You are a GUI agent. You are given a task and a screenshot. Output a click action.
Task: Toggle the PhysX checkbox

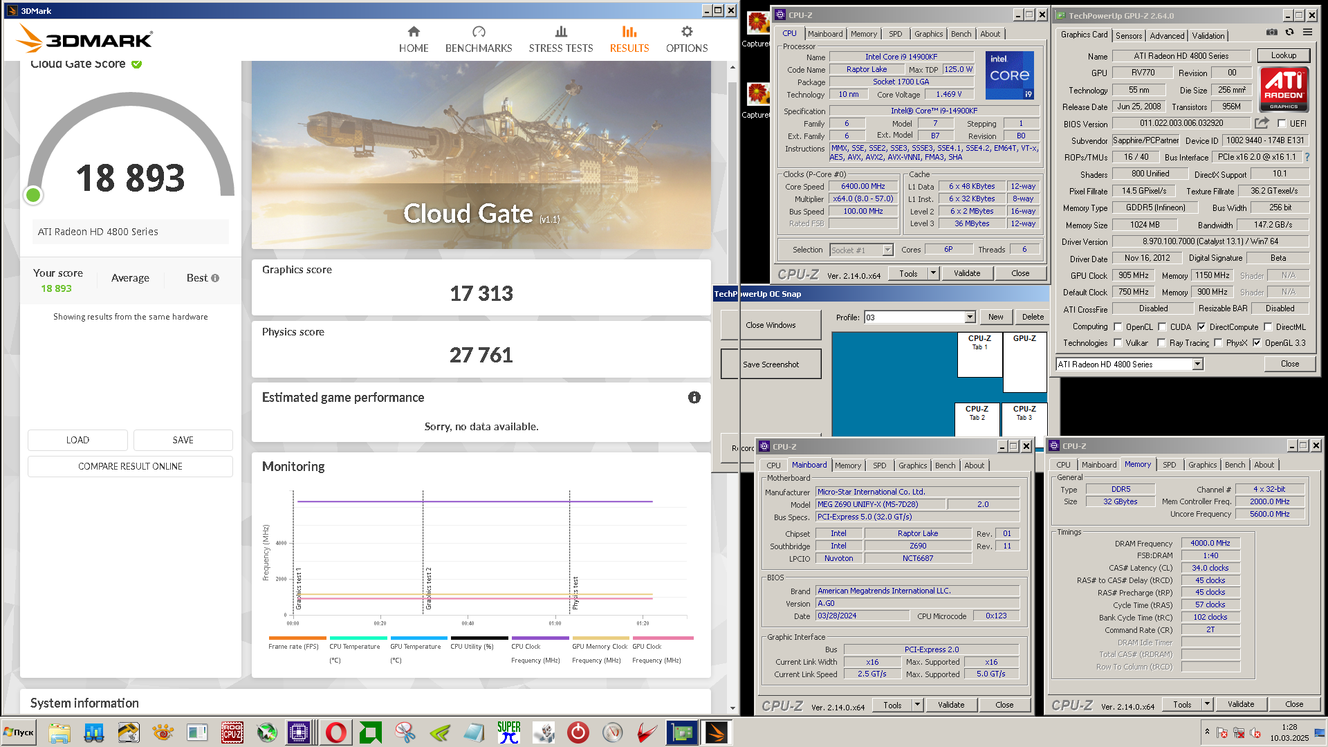1218,343
